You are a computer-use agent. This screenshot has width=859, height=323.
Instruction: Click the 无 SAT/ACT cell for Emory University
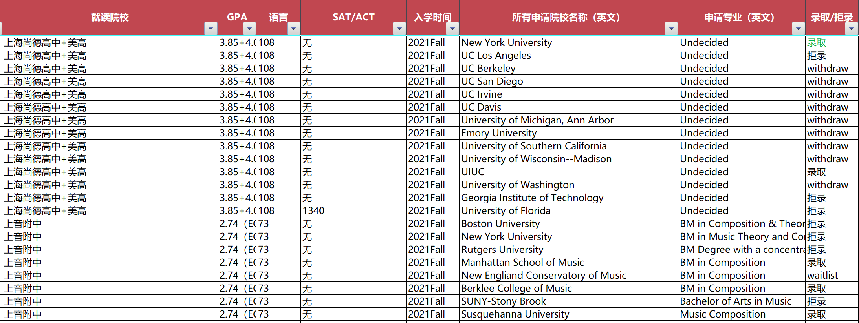tap(353, 133)
